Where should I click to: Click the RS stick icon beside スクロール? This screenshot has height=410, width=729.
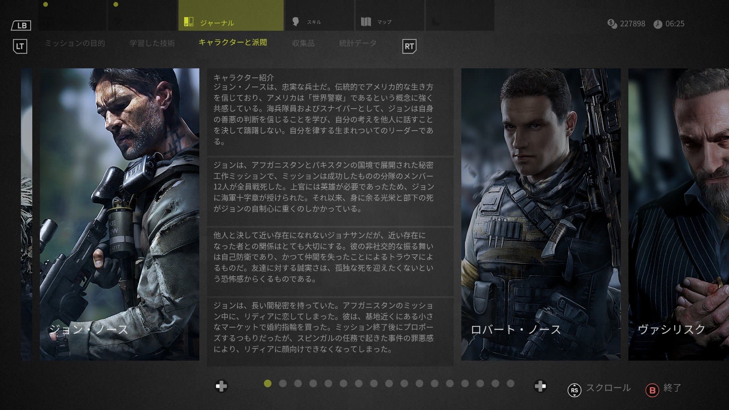pyautogui.click(x=574, y=390)
